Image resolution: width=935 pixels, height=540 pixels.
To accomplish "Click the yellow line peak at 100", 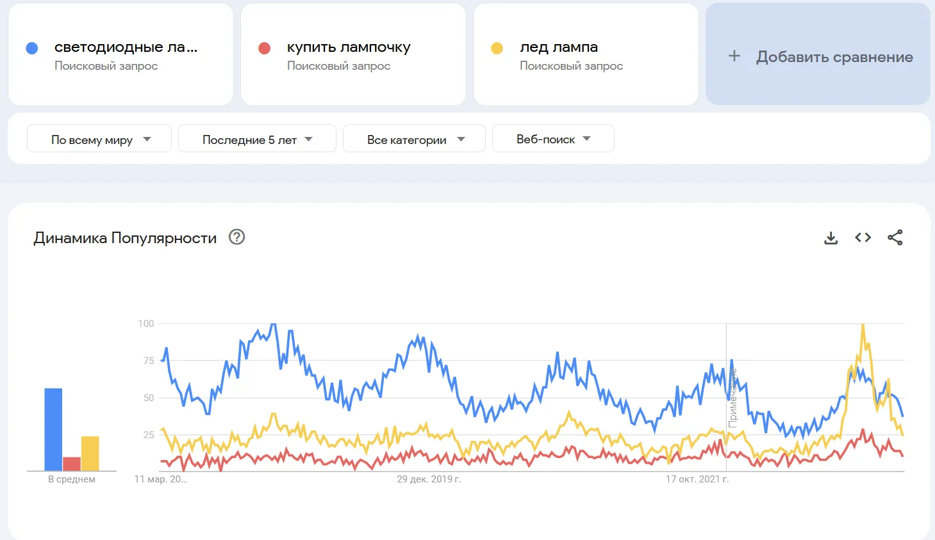I will coord(863,326).
